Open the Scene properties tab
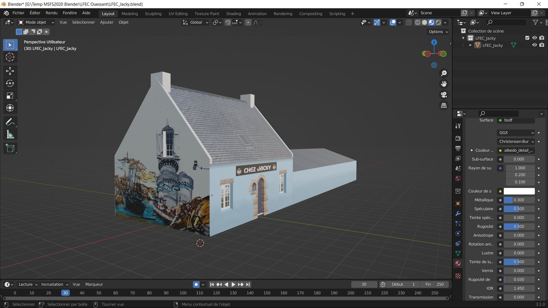The width and height of the screenshot is (548, 308). [458, 169]
